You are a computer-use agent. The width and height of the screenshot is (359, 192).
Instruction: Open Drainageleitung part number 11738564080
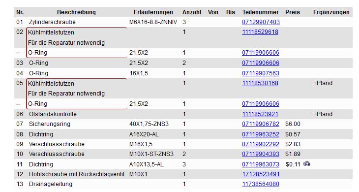click(261, 184)
